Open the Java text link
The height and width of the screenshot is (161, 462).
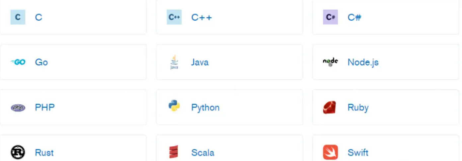point(200,62)
